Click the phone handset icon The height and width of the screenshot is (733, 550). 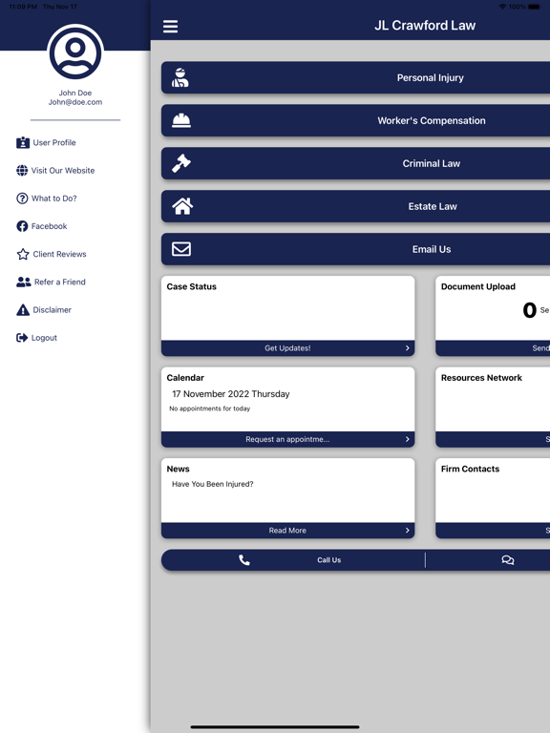coord(244,560)
